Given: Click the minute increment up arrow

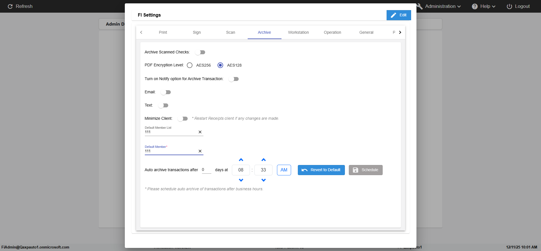Looking at the screenshot, I should pos(263,160).
